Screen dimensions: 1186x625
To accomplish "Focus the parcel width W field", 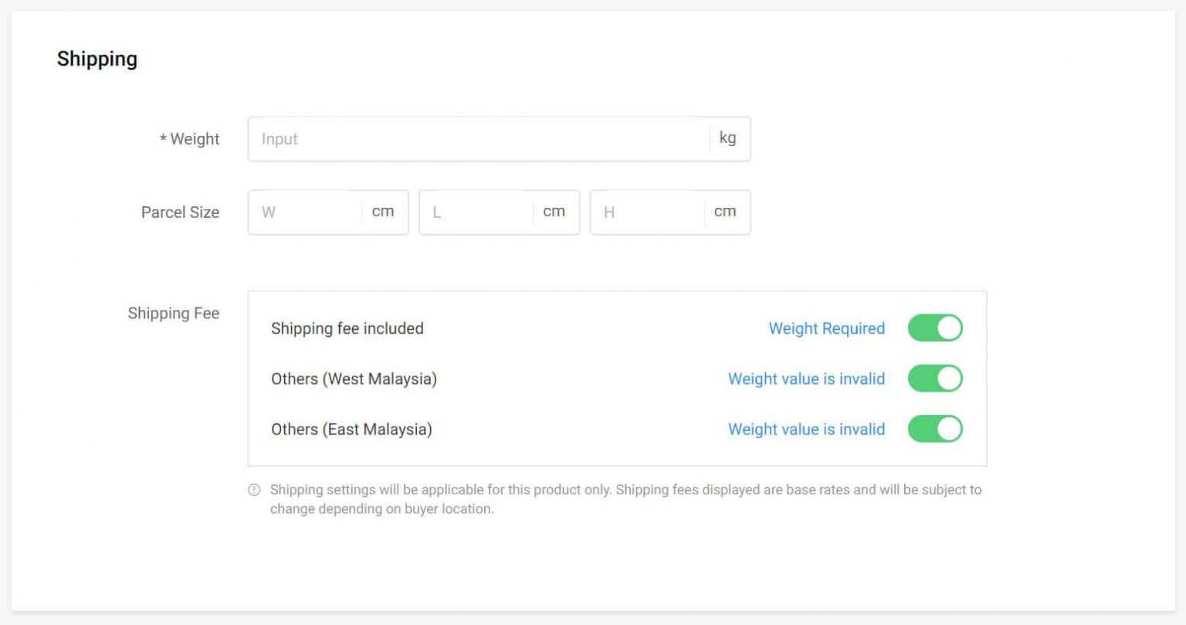I will pos(305,212).
